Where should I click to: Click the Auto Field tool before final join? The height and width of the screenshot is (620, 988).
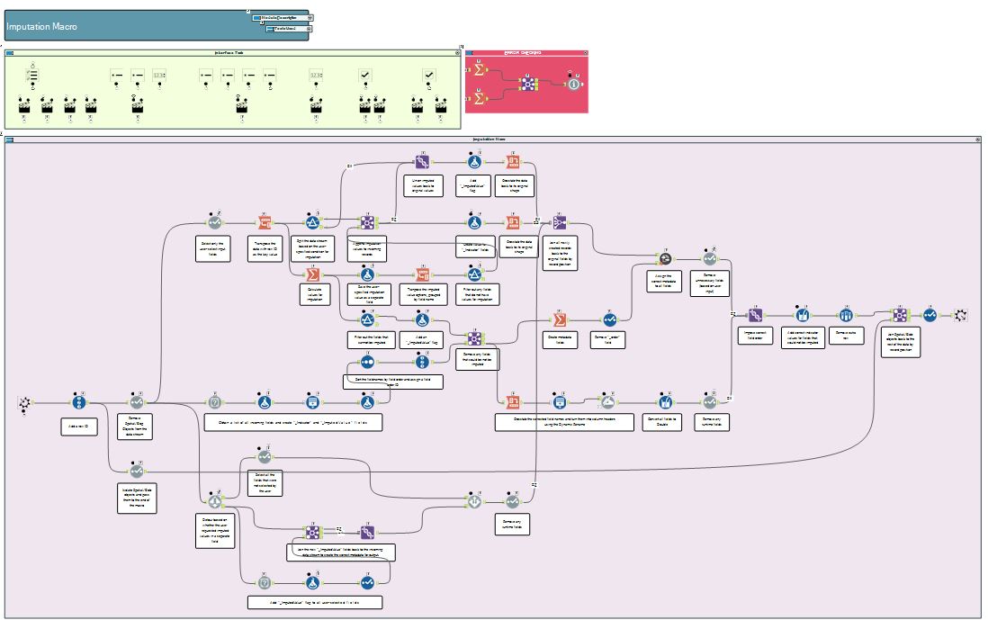845,315
